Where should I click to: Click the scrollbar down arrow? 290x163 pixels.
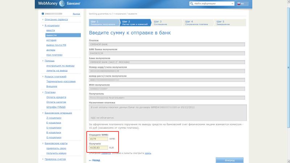point(288,162)
